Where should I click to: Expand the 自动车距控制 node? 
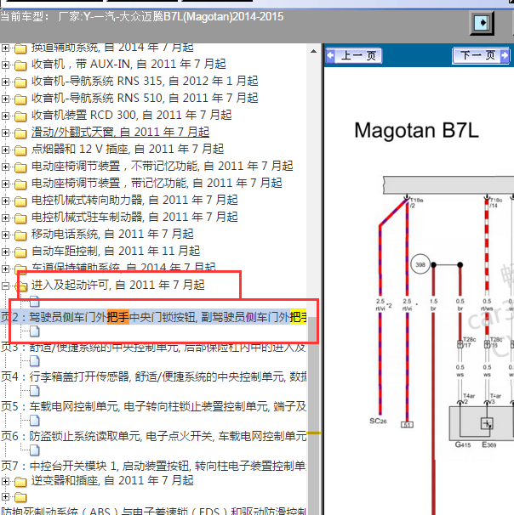(5, 252)
